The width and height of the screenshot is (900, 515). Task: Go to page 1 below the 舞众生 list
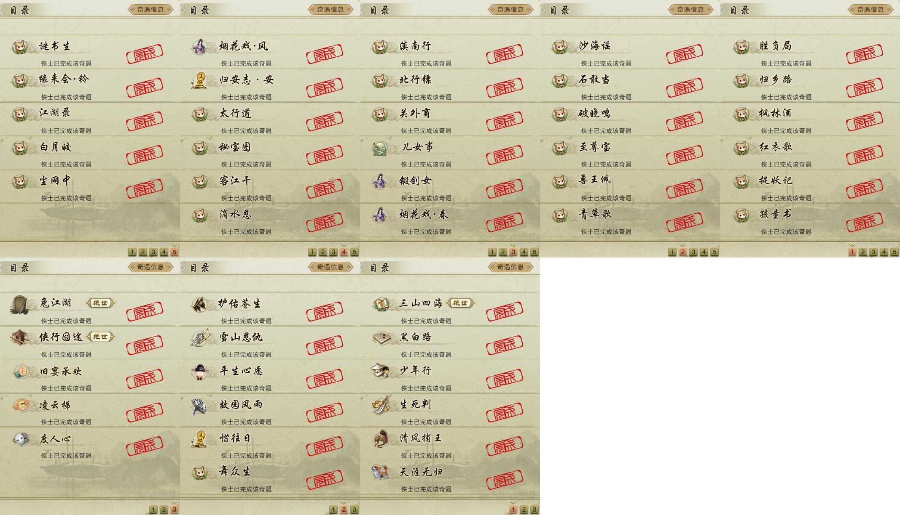tap(333, 510)
